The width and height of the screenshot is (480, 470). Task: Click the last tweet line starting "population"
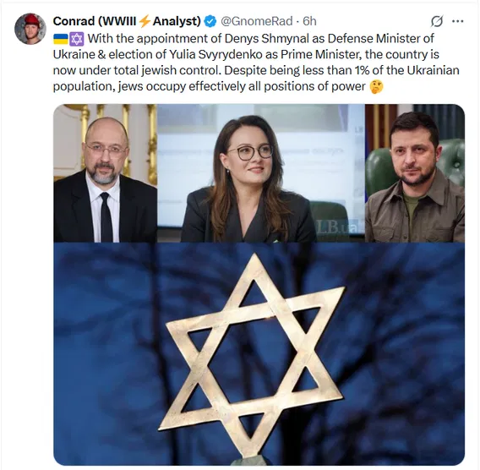coord(209,87)
